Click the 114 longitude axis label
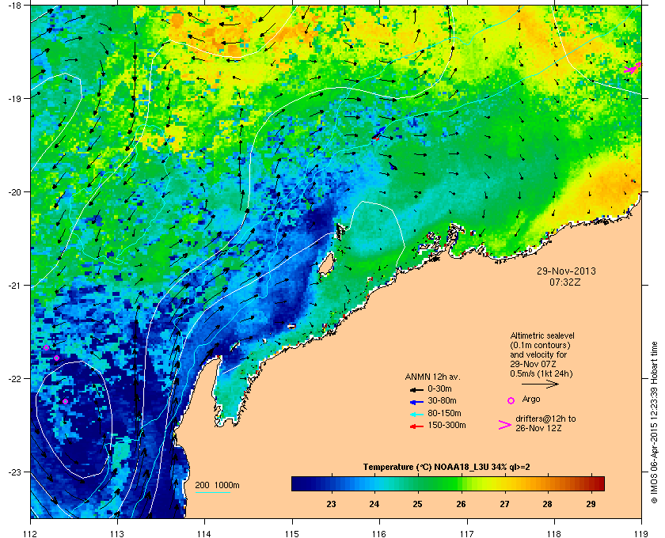Screen dimensions: 665x538 pyautogui.click(x=205, y=533)
